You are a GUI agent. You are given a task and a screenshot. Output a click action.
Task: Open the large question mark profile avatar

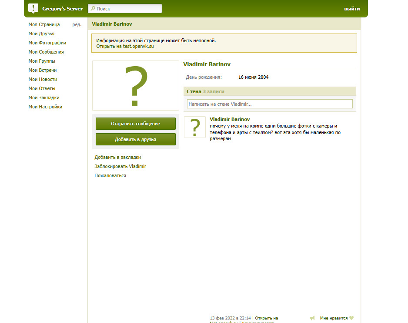click(x=136, y=85)
